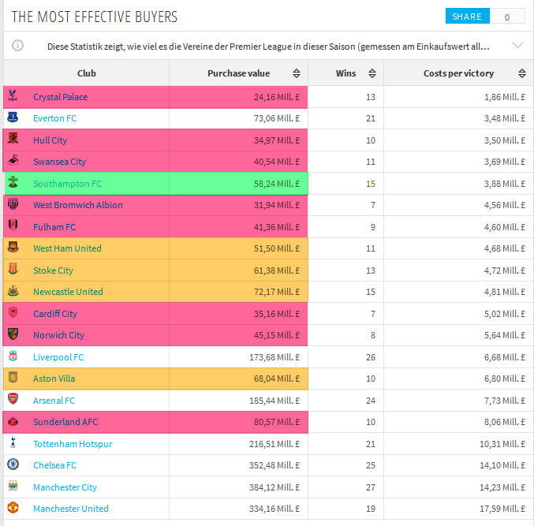Click the Manchester United crest icon
Screen dimensions: 534x526
pos(13,508)
